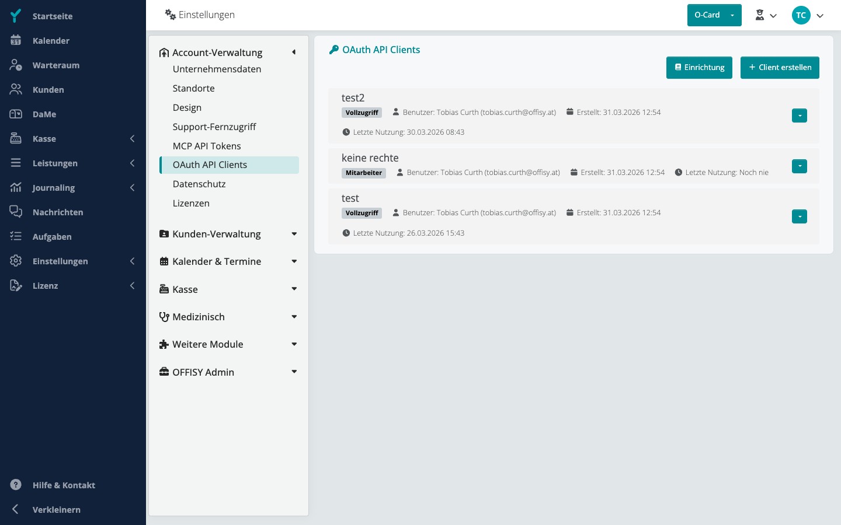Open Hilfe & Kontakt link

point(64,485)
